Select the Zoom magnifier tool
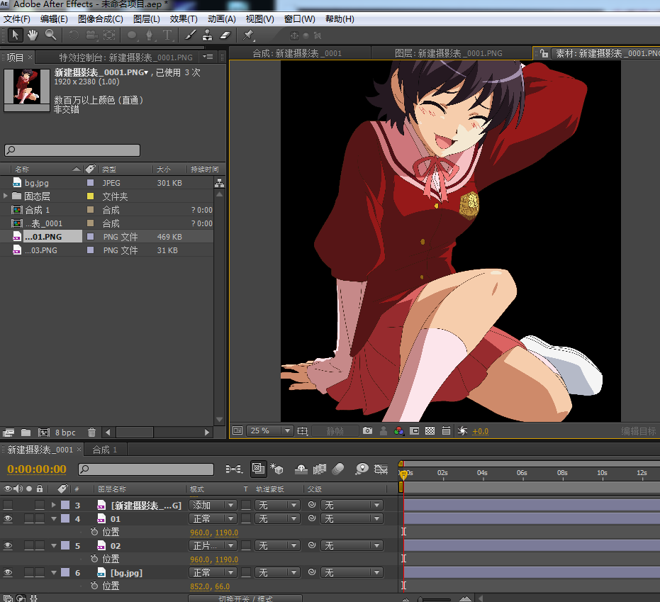660x602 pixels. (51, 35)
